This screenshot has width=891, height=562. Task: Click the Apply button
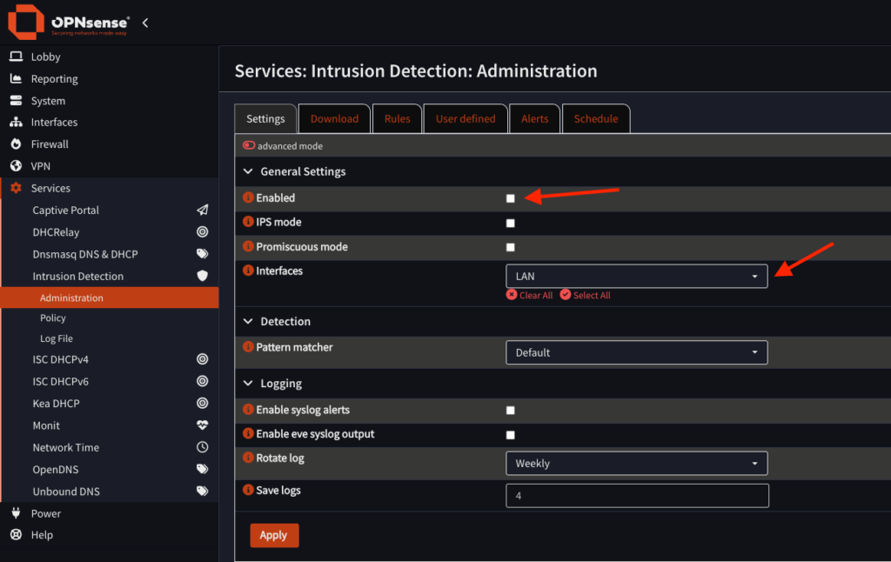point(274,535)
